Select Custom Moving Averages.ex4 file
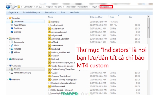This screenshot has width=154, height=98. [64, 80]
